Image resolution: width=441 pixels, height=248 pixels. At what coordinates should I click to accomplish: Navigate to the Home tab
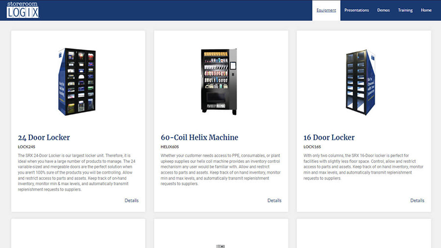click(426, 10)
